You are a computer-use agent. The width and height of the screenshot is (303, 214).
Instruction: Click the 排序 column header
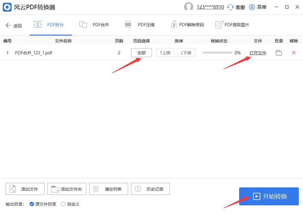pos(179,41)
